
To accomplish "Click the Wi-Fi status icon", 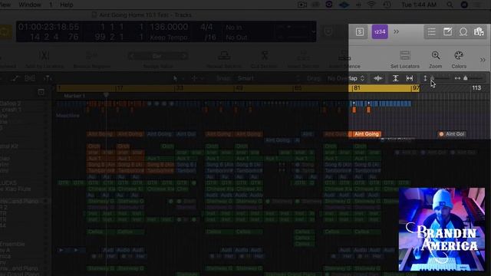I will [x=371, y=5].
